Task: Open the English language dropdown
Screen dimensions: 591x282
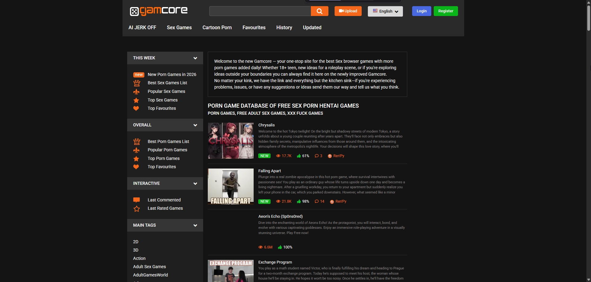Action: (385, 11)
